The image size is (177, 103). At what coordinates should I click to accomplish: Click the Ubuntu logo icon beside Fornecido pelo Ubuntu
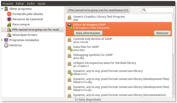(x=9, y=14)
